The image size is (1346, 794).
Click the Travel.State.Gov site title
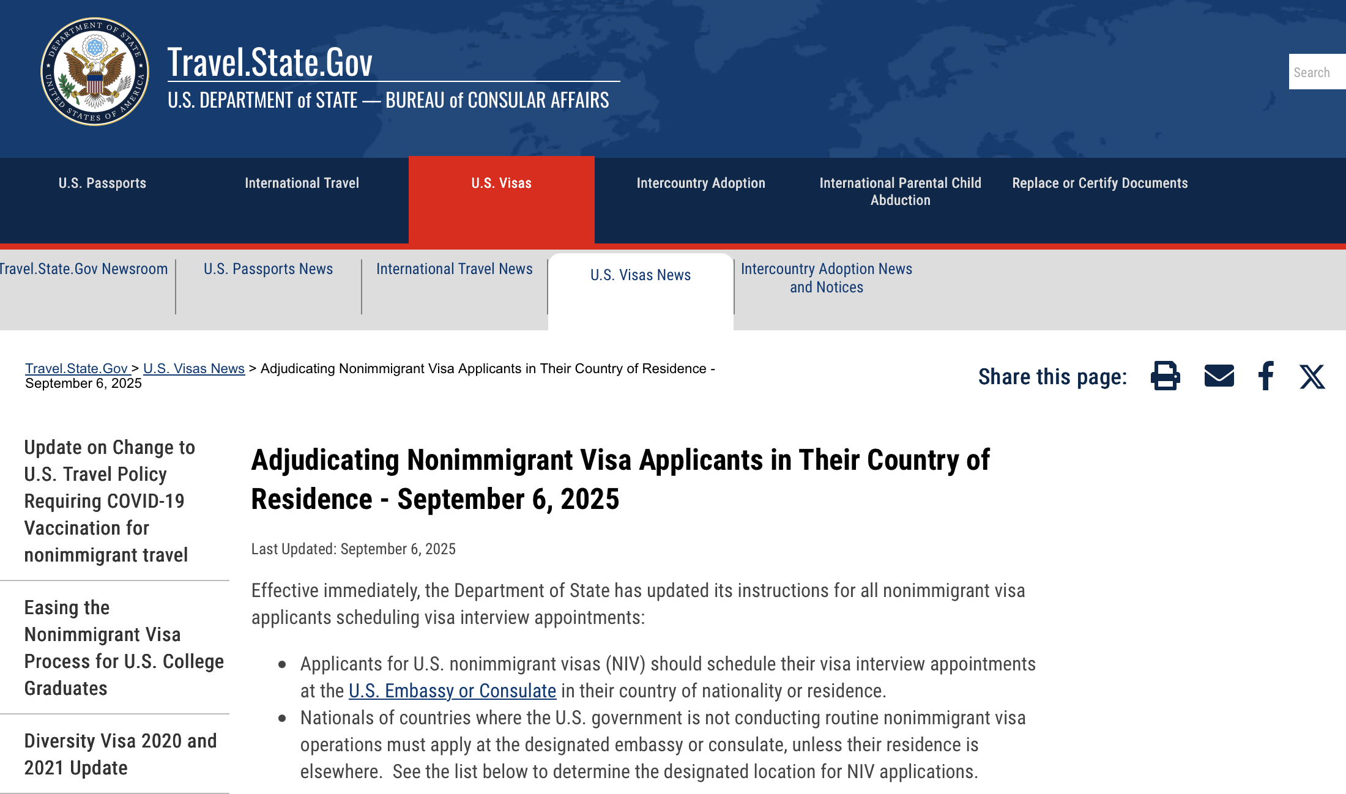coord(270,62)
